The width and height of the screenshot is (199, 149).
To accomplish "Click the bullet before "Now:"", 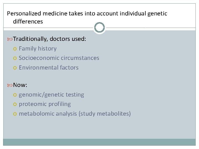I will [10, 85].
